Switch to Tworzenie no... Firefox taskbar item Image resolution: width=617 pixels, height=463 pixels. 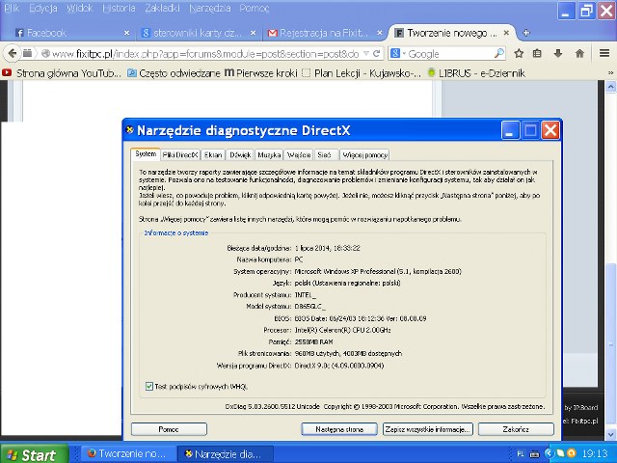coord(127,454)
